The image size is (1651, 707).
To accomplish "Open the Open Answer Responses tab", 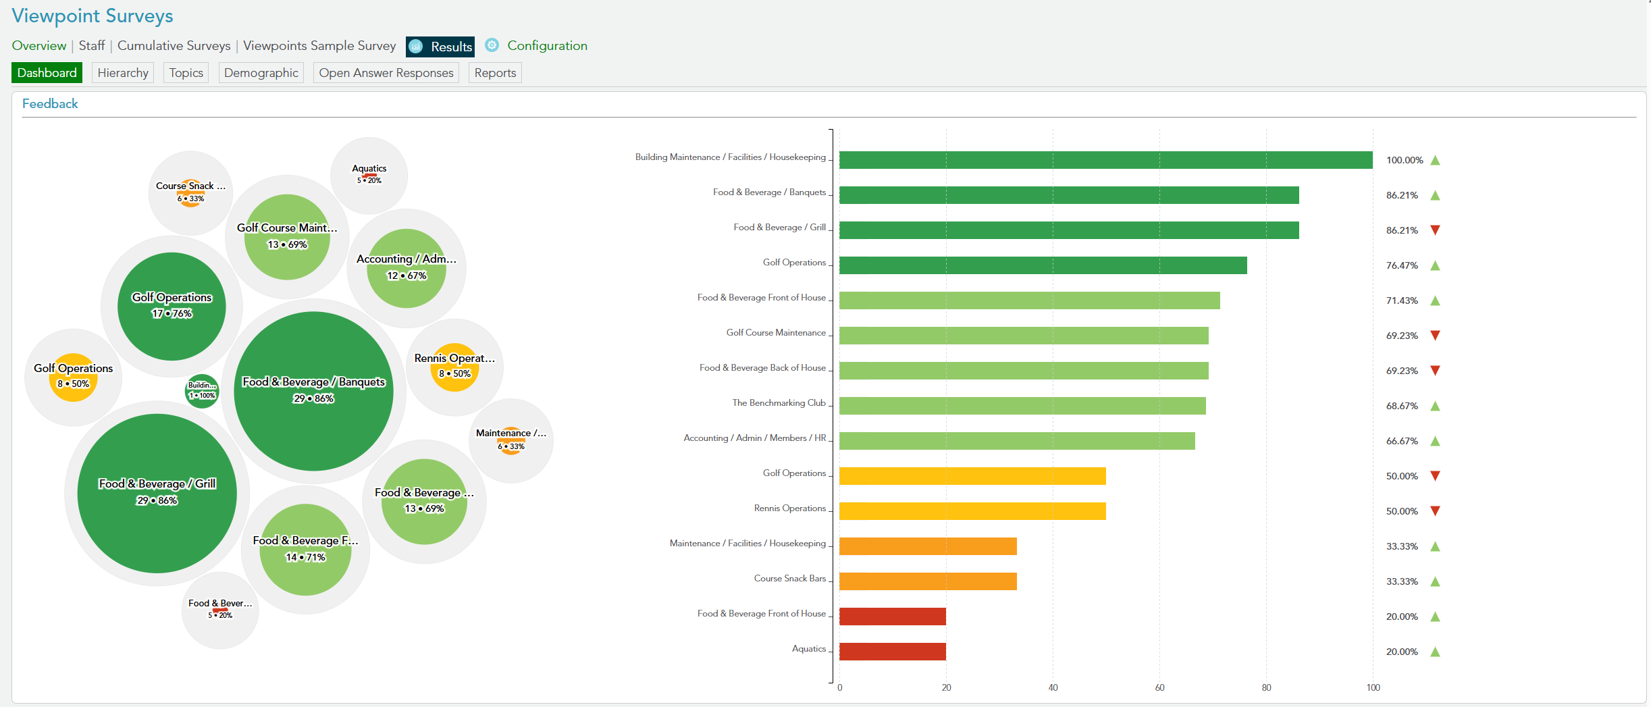I will 386,73.
